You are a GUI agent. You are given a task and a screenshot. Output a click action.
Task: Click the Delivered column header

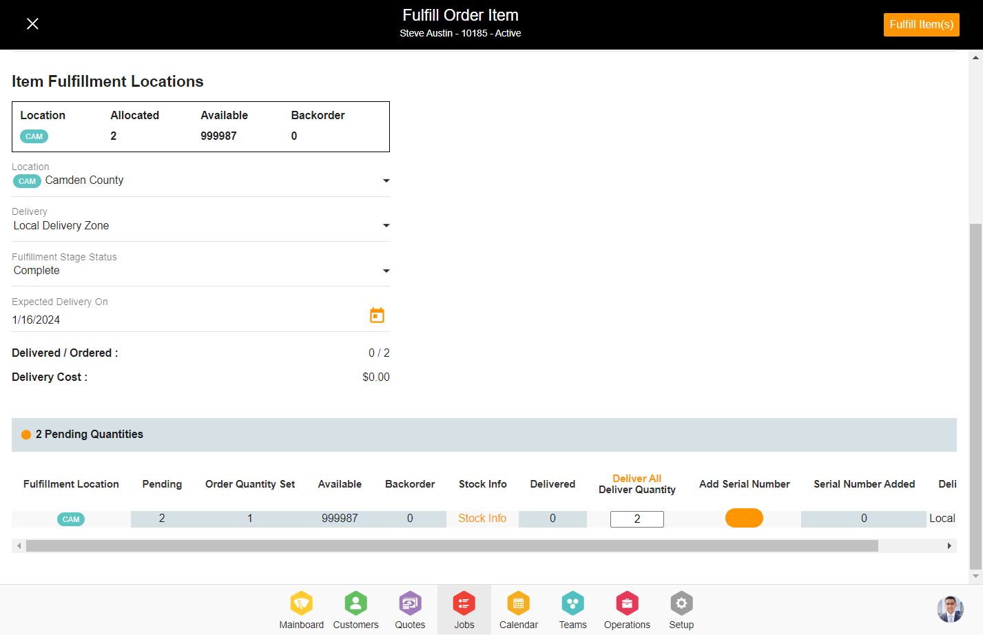point(552,484)
